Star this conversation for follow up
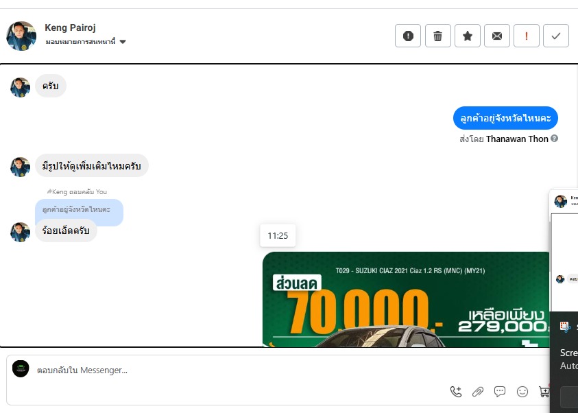 468,36
